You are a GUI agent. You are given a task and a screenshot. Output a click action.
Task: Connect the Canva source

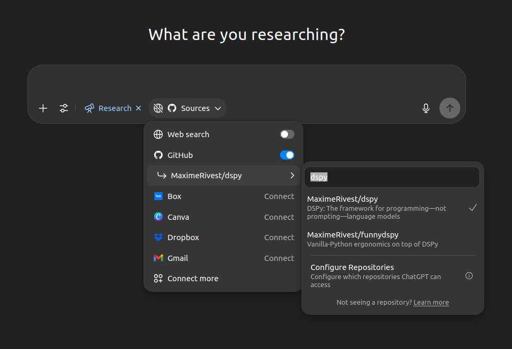click(x=279, y=217)
